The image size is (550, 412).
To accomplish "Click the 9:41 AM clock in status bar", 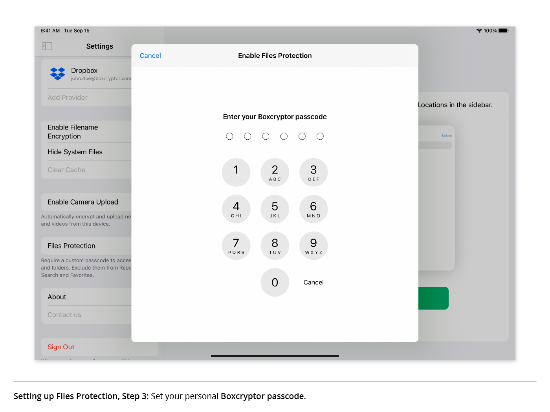I will coord(50,31).
